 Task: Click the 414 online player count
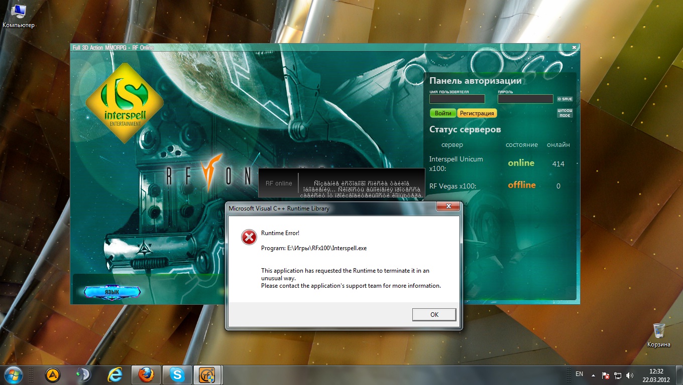[558, 164]
